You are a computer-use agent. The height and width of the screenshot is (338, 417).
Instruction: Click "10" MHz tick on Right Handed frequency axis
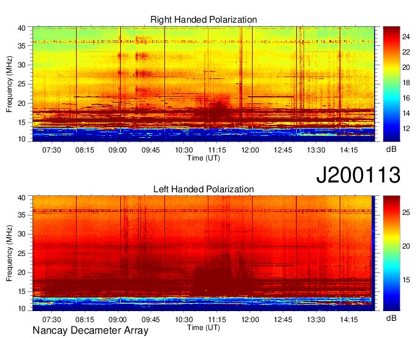pyautogui.click(x=22, y=139)
